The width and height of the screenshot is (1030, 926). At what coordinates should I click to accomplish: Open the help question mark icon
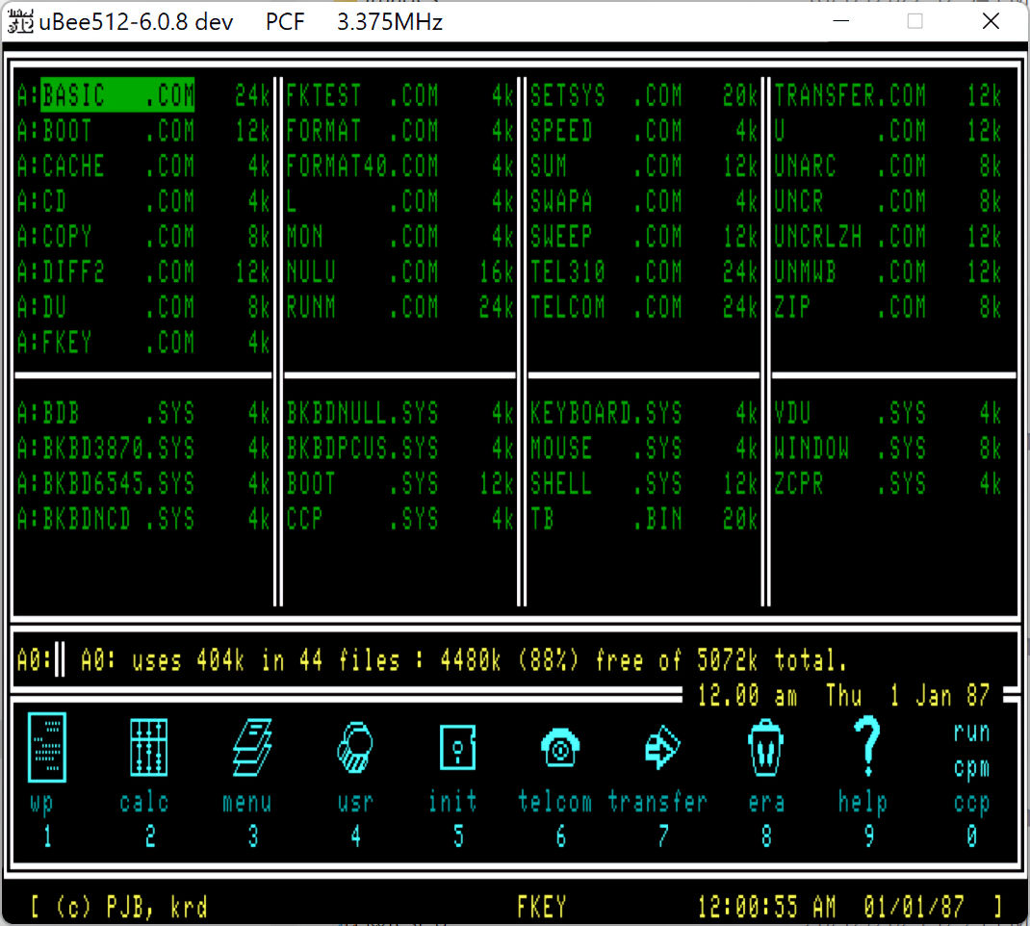point(866,748)
